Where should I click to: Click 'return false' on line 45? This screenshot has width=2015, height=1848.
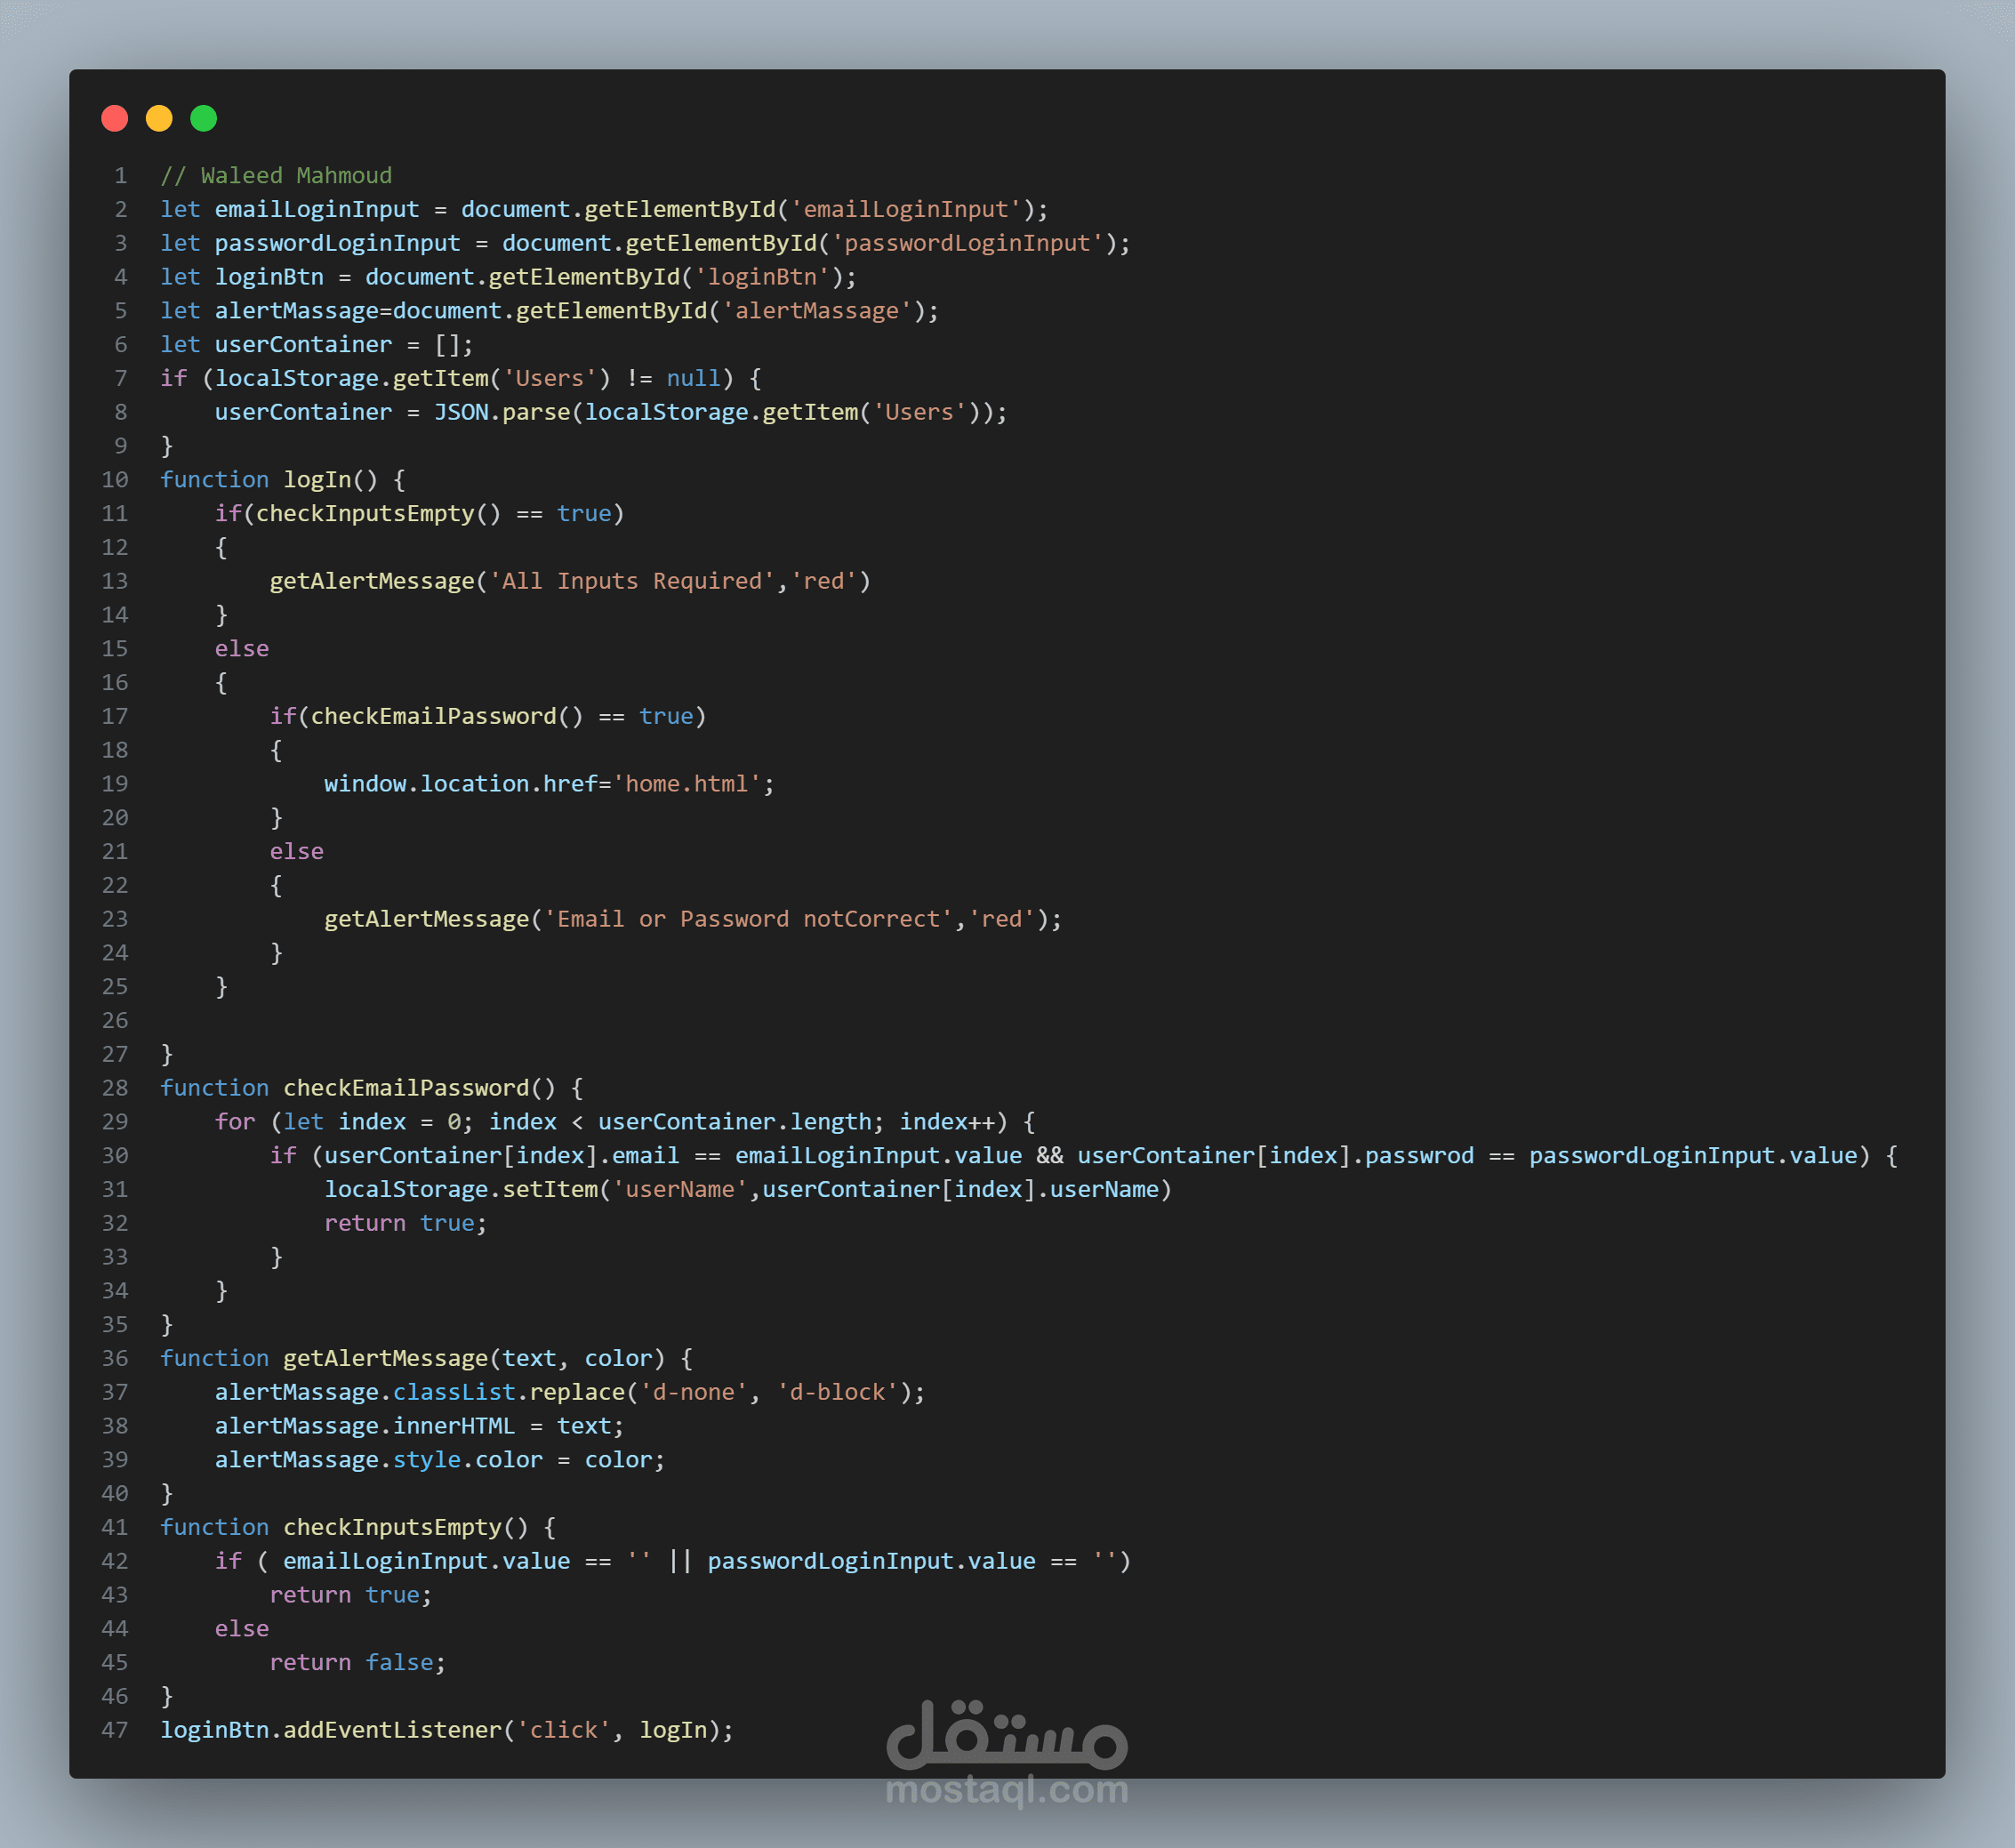tap(351, 1663)
